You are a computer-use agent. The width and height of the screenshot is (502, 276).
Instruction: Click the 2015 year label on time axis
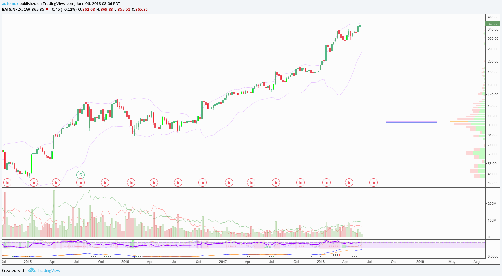(x=28, y=262)
